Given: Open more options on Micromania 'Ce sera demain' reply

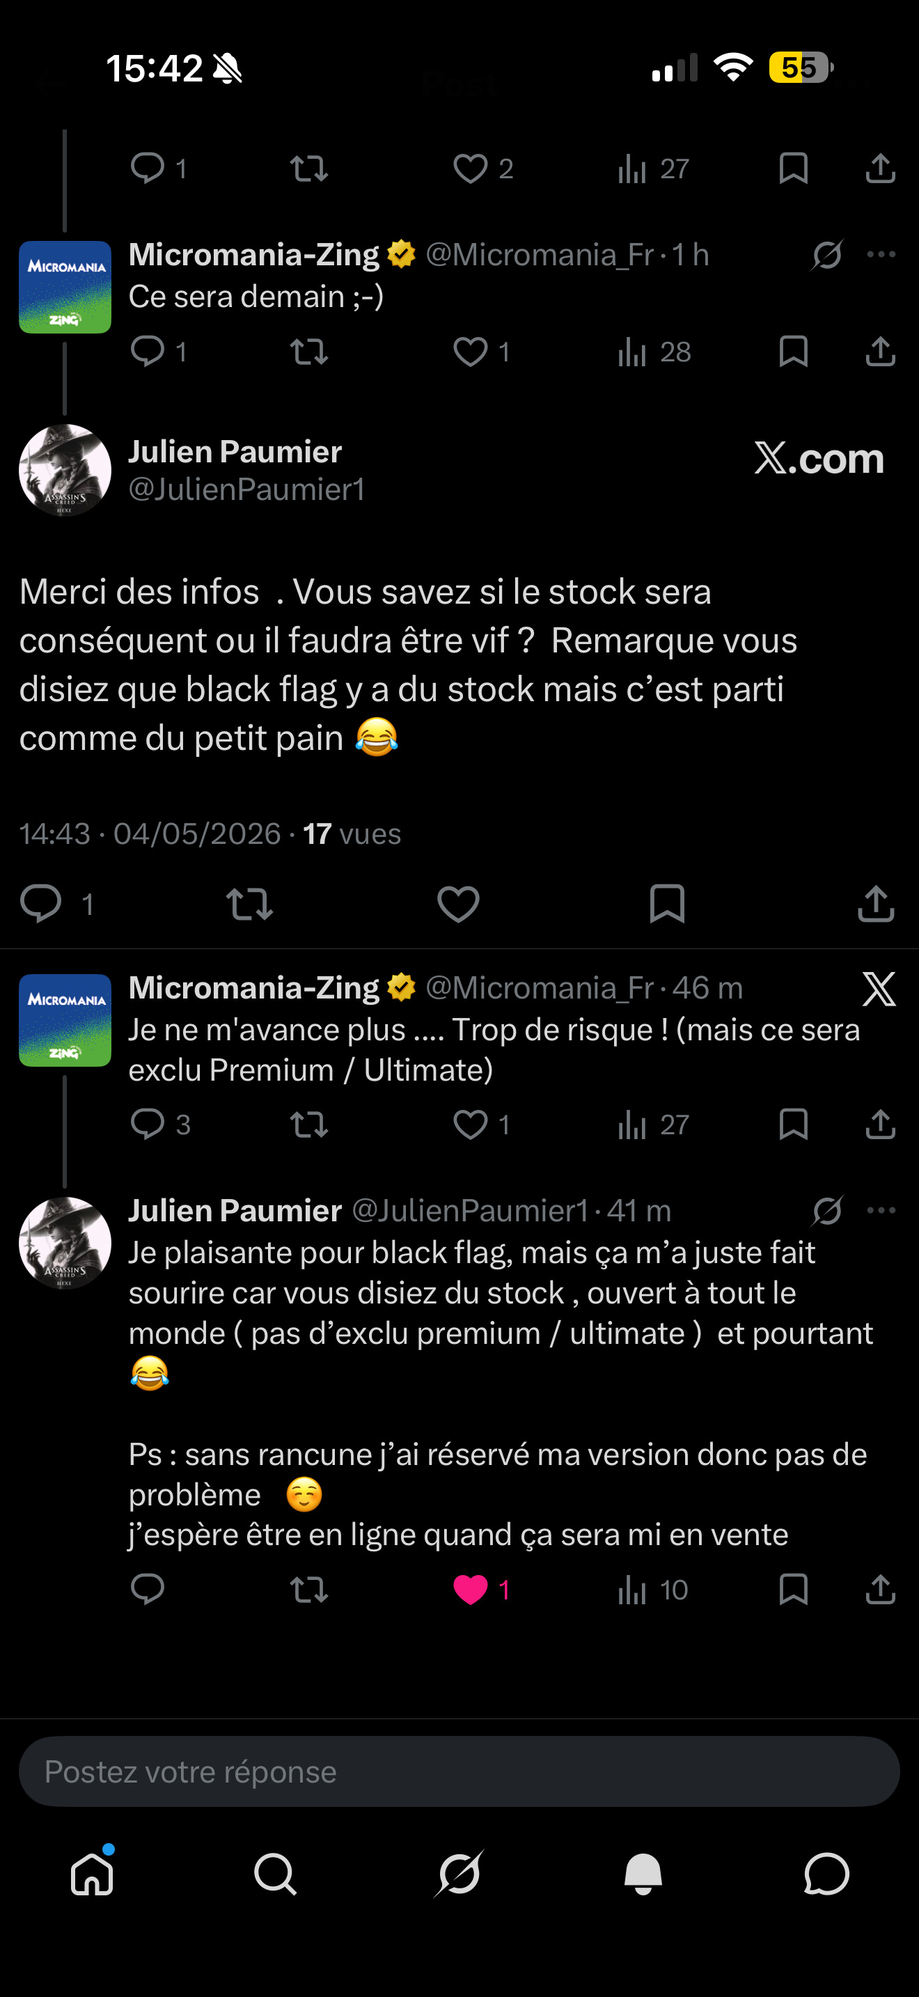Looking at the screenshot, I should pos(881,254).
